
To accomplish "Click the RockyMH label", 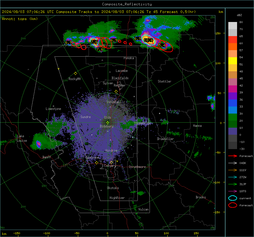I will click(x=75, y=79).
